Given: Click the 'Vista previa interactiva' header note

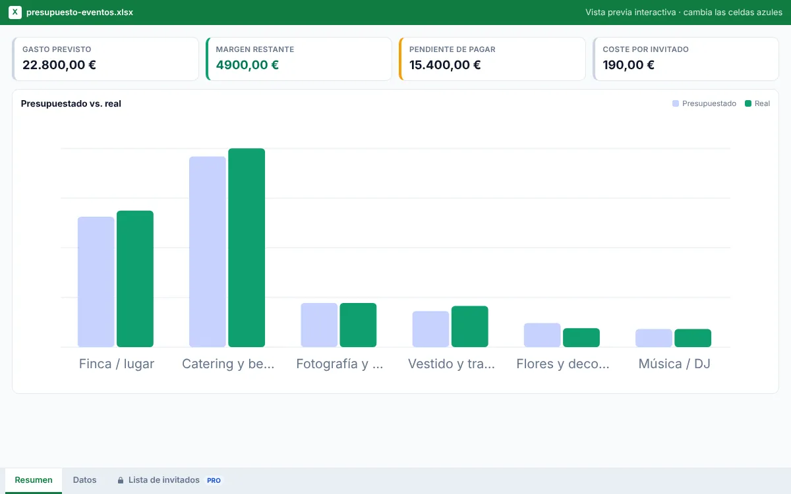Looking at the screenshot, I should click(684, 13).
